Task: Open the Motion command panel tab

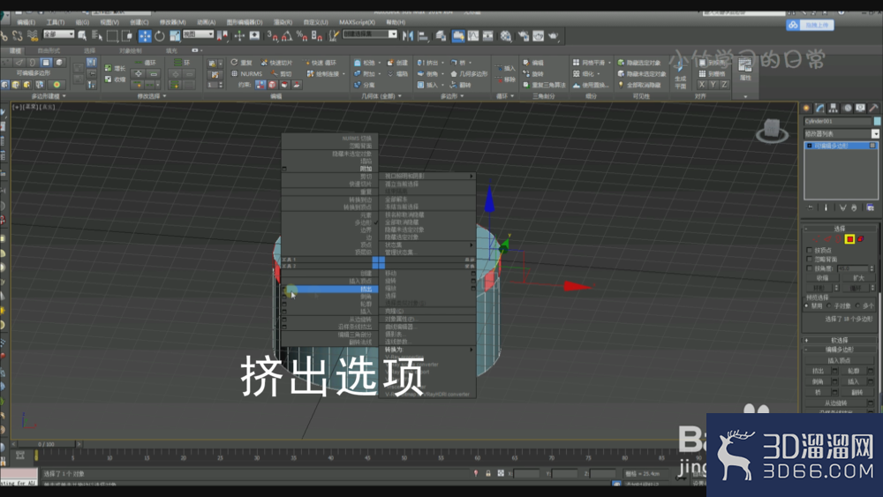Action: [x=847, y=108]
